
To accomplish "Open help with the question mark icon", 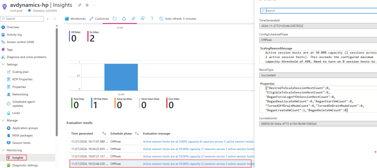I will coord(152,19).
